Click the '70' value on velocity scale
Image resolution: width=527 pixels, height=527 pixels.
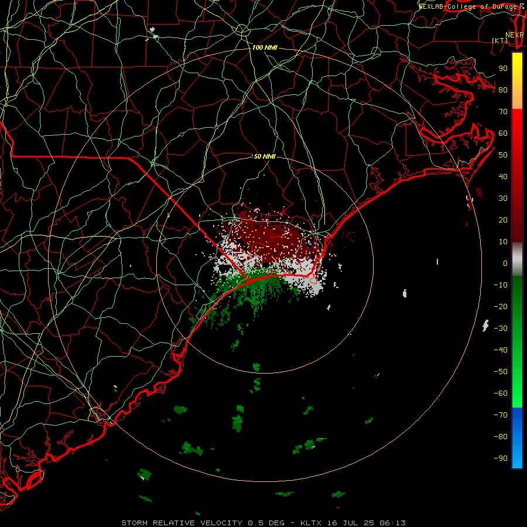pos(503,112)
